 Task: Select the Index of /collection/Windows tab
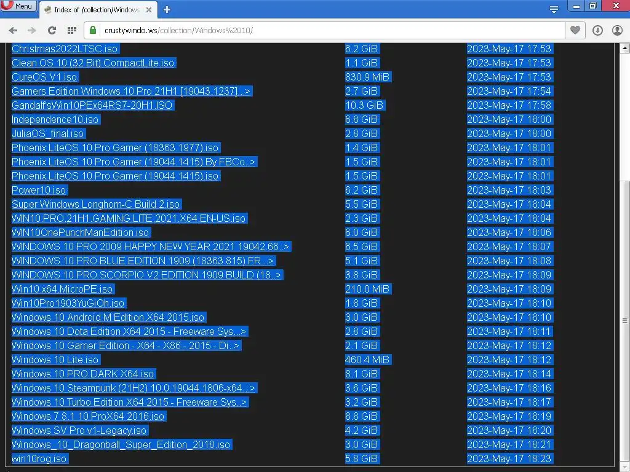[x=98, y=10]
